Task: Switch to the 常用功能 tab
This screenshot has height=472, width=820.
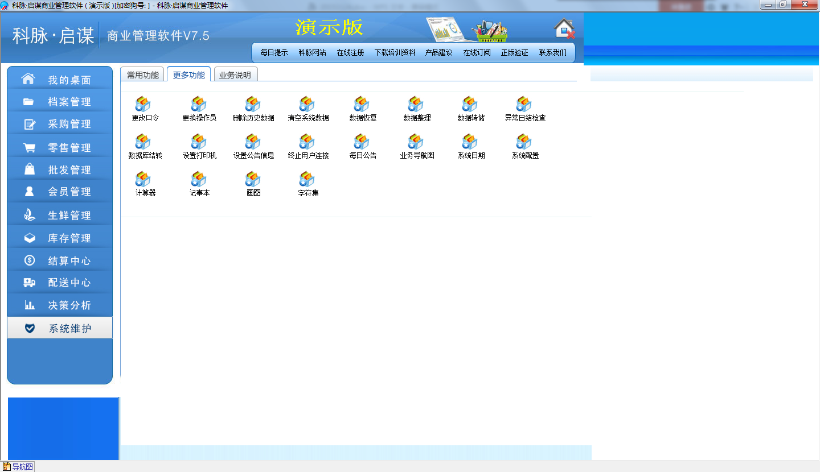Action: 142,74
